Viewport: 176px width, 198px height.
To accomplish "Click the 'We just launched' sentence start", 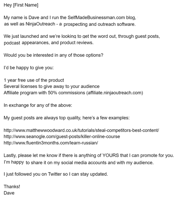I will (x=21, y=36).
